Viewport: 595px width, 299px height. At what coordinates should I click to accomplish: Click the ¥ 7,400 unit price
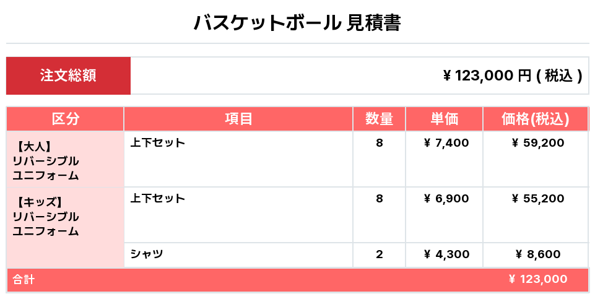click(x=446, y=143)
